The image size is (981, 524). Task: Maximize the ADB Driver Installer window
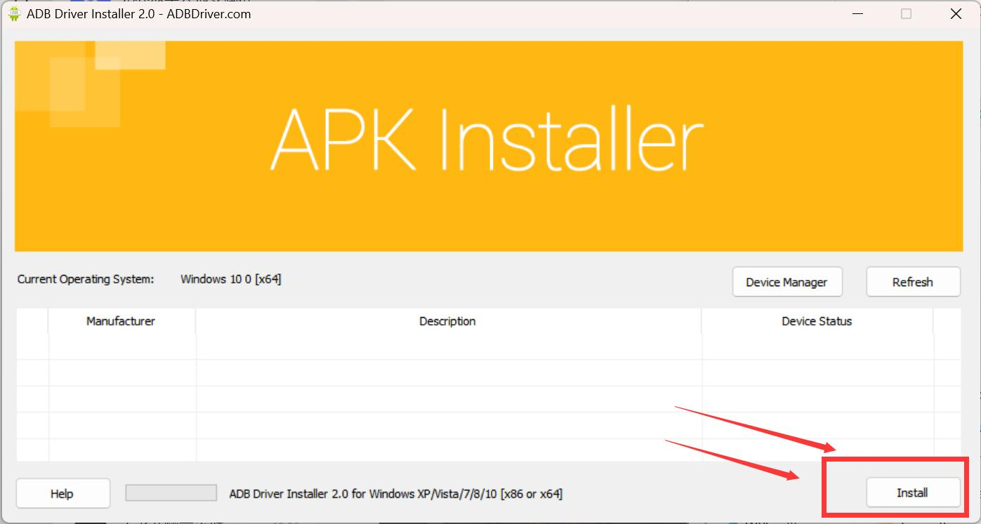click(906, 13)
